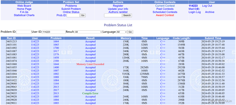Focus the Prob.ID input box
Image resolution: width=236 pixels, height=105 pixels.
[x=73, y=15]
